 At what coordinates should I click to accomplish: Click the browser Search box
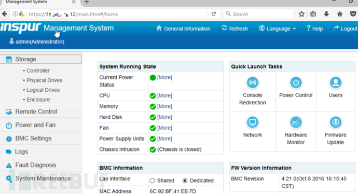click(x=258, y=14)
